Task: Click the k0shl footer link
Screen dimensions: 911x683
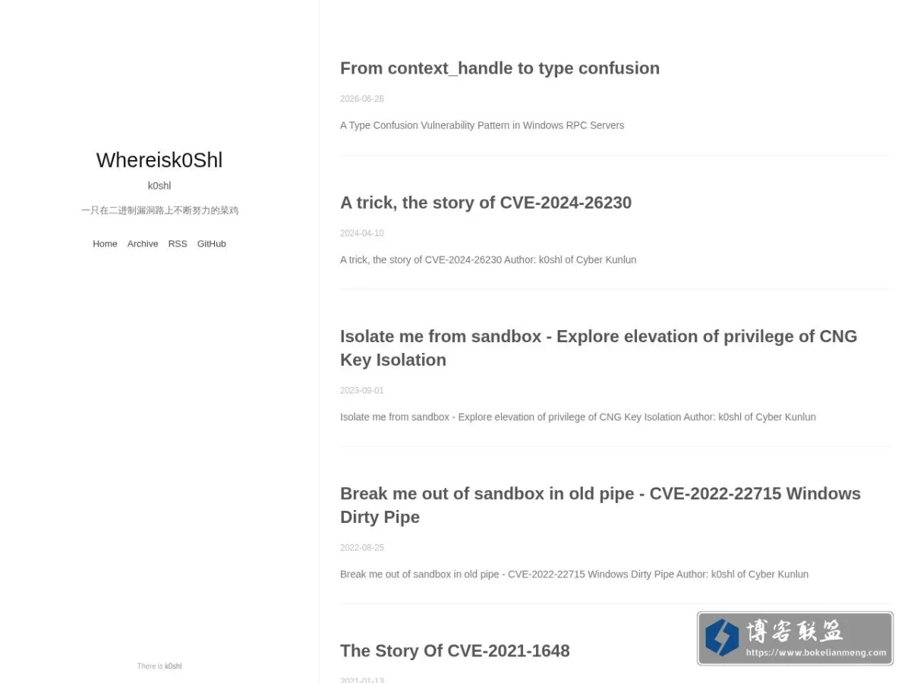Action: point(173,666)
